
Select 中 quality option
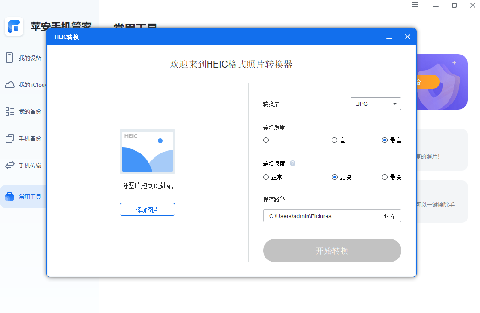266,140
